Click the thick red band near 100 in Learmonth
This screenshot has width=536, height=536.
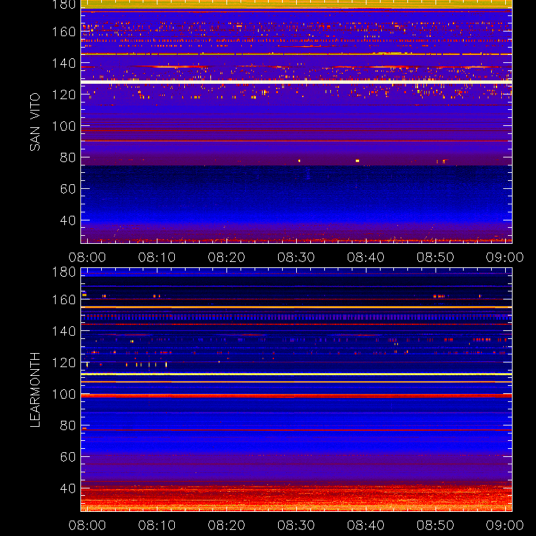[x=296, y=396]
